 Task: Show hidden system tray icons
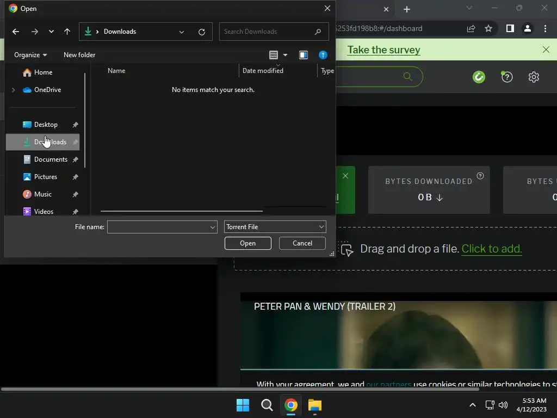click(473, 405)
